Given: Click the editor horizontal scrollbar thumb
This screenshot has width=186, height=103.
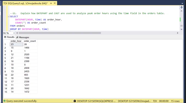Looking at the screenshot, I should [x=60, y=33].
